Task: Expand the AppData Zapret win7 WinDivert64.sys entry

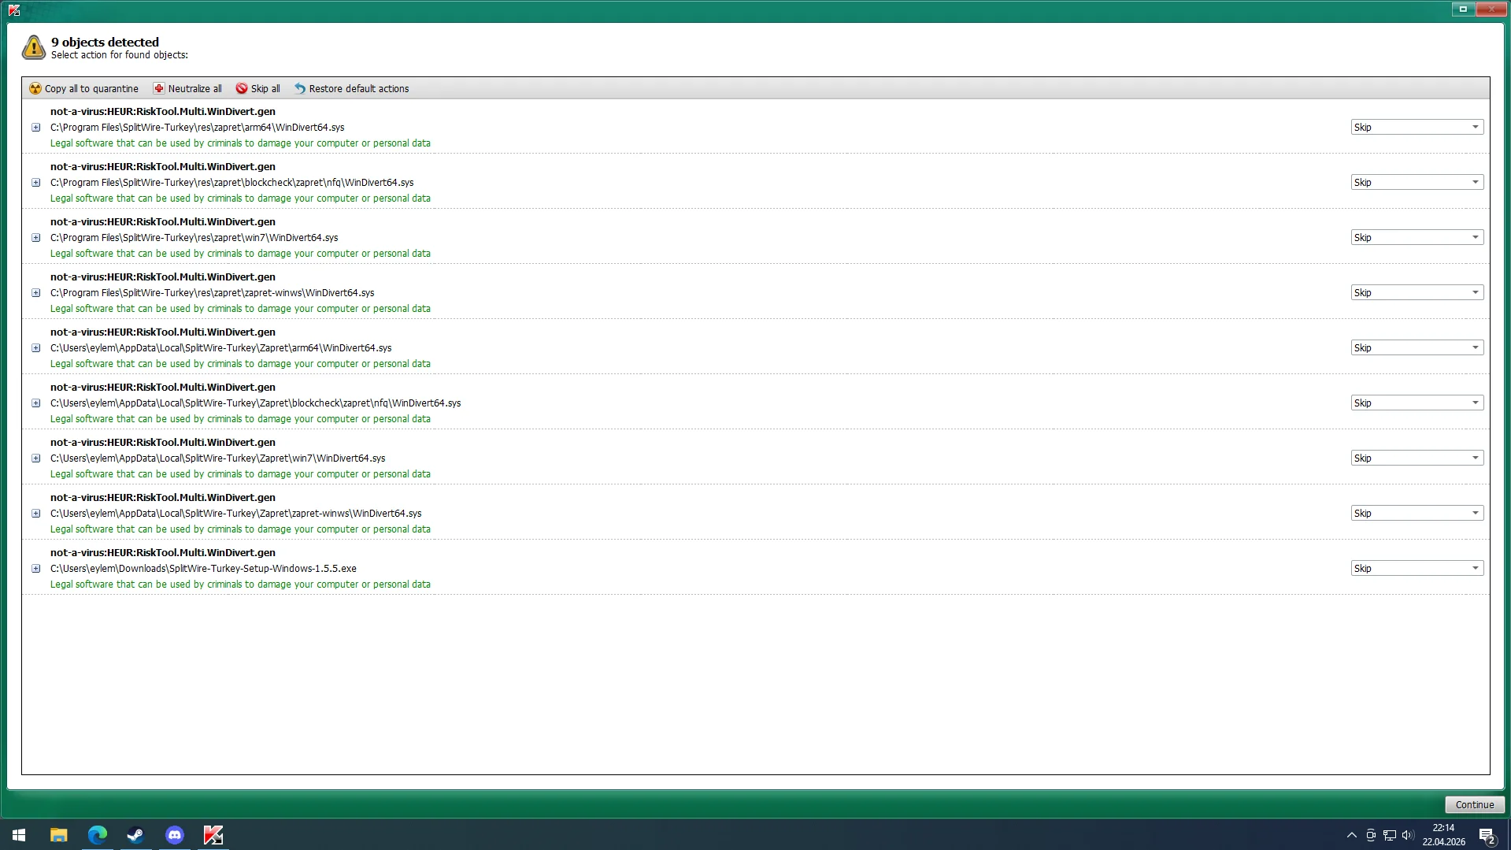Action: (35, 458)
